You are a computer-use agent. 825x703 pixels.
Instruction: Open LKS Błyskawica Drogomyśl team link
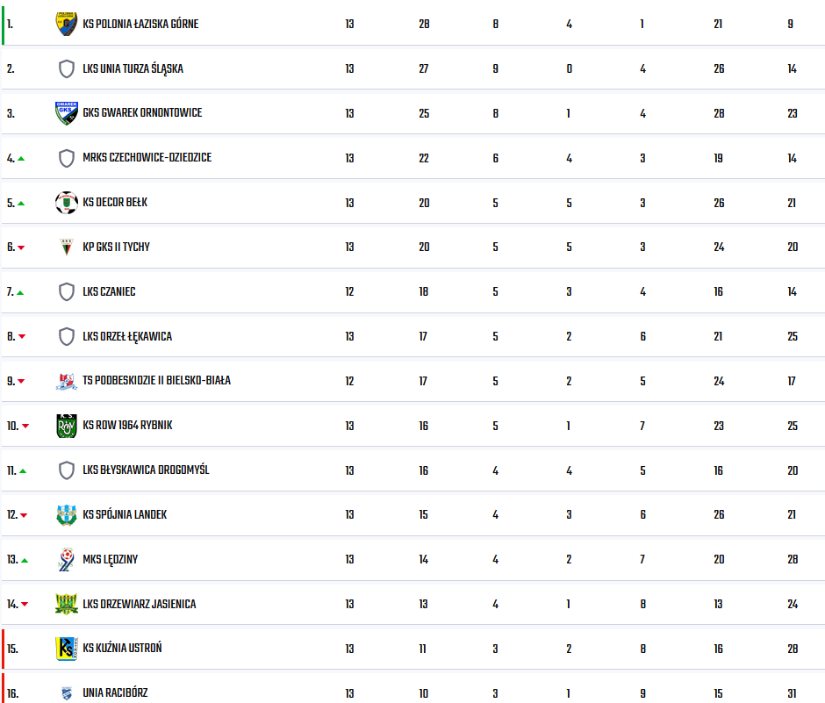[x=146, y=470]
